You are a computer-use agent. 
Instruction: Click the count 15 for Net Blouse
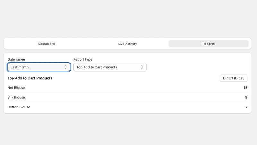245,88
